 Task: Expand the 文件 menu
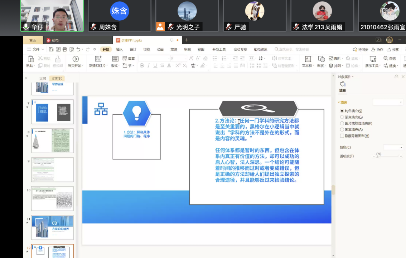(36, 49)
